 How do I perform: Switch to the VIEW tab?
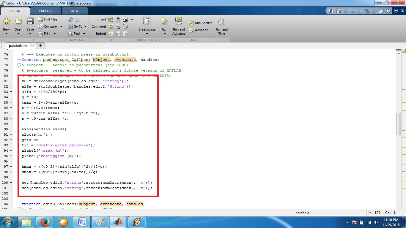[75, 11]
